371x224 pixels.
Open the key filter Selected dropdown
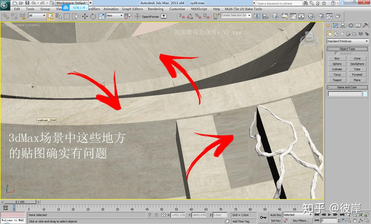coord(297,215)
